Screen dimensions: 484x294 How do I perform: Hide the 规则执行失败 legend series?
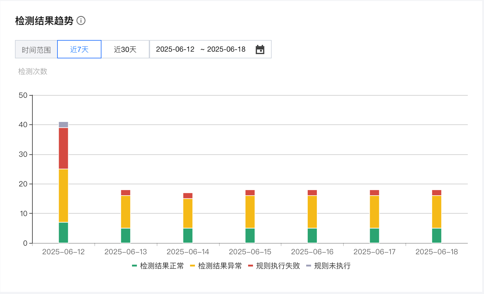pyautogui.click(x=278, y=266)
